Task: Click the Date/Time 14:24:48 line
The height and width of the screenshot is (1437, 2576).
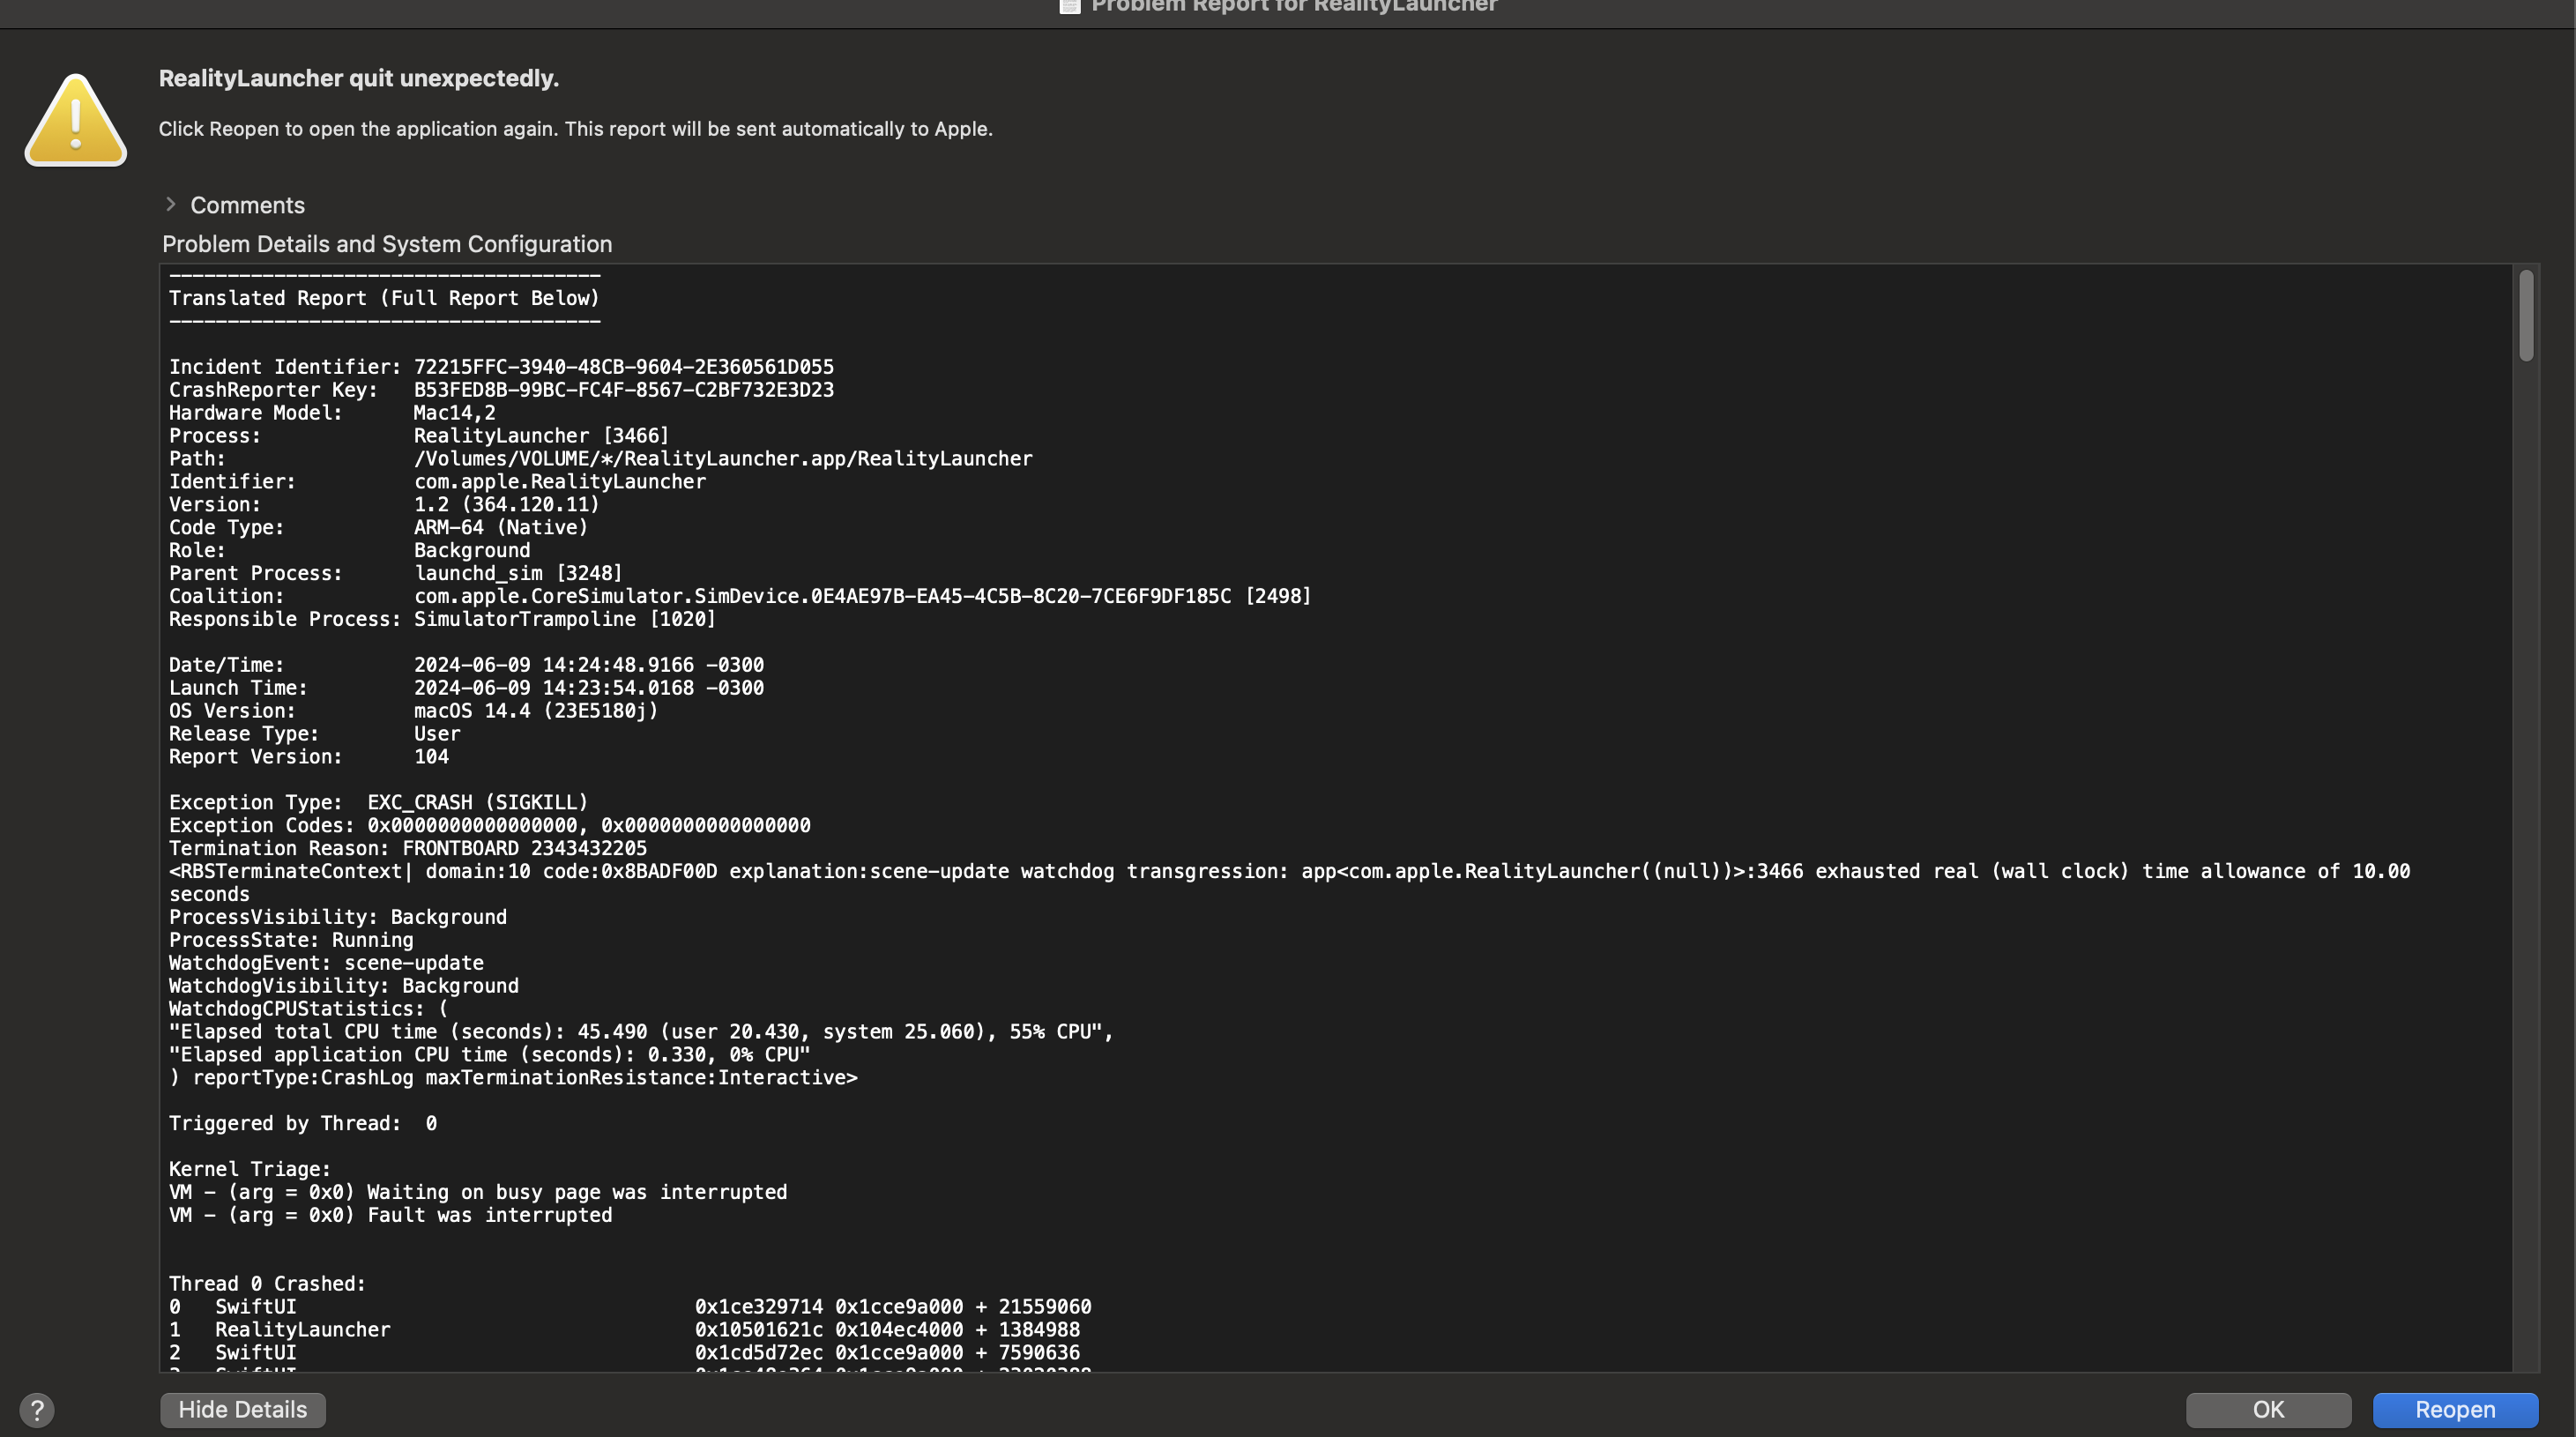Action: point(466,666)
